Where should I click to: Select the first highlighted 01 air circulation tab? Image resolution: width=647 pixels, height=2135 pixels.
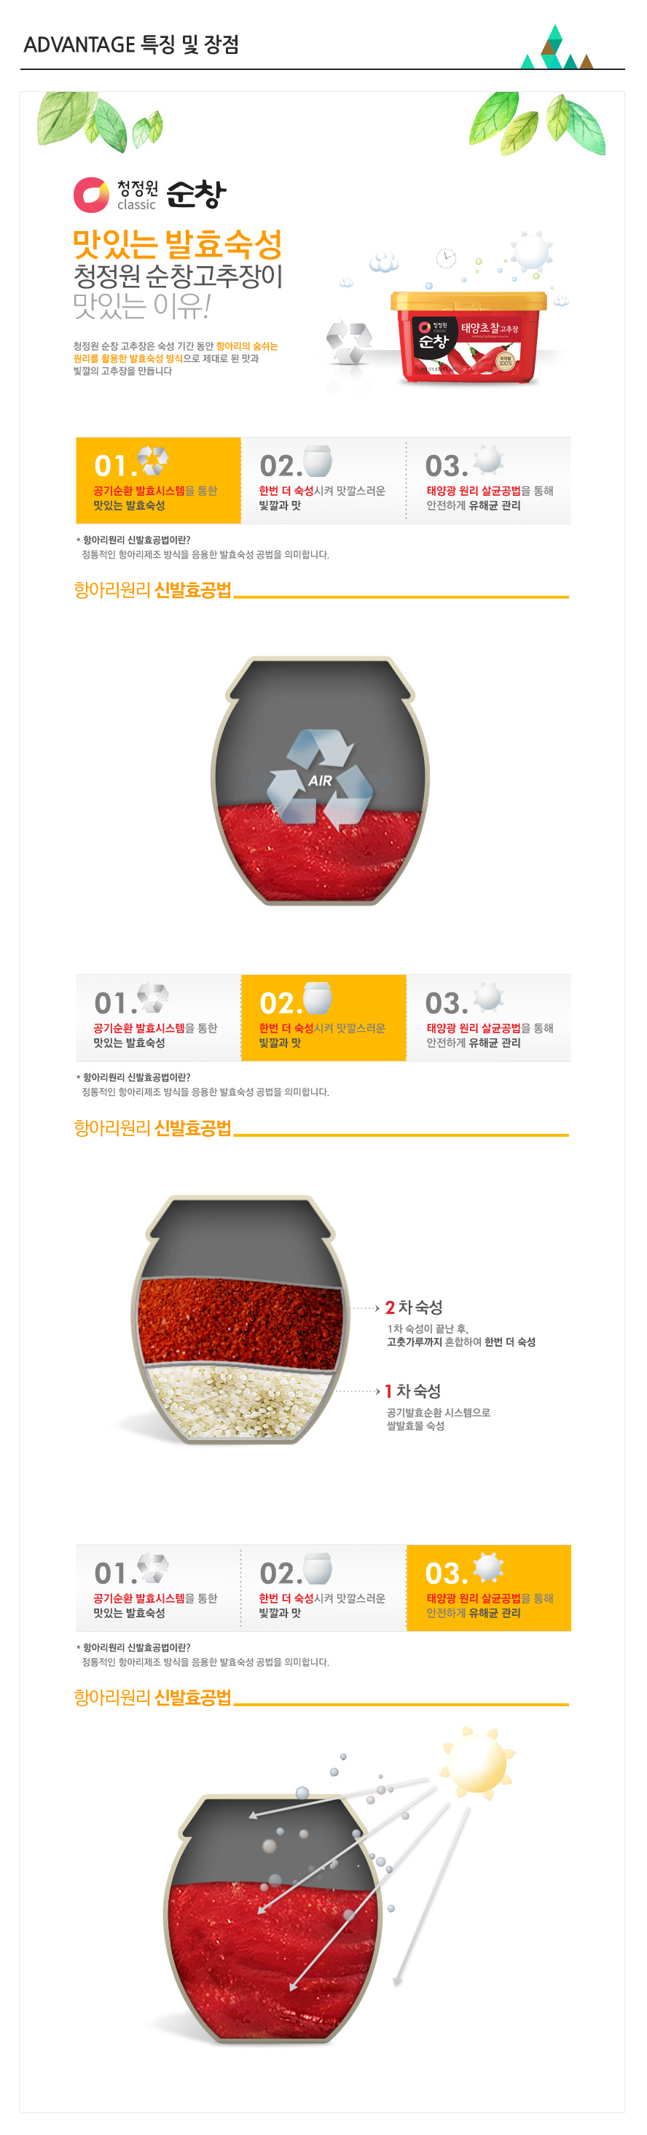[x=158, y=481]
